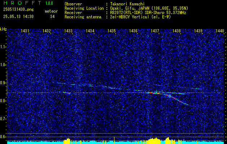Click time marker 1437

(x=155, y=31)
